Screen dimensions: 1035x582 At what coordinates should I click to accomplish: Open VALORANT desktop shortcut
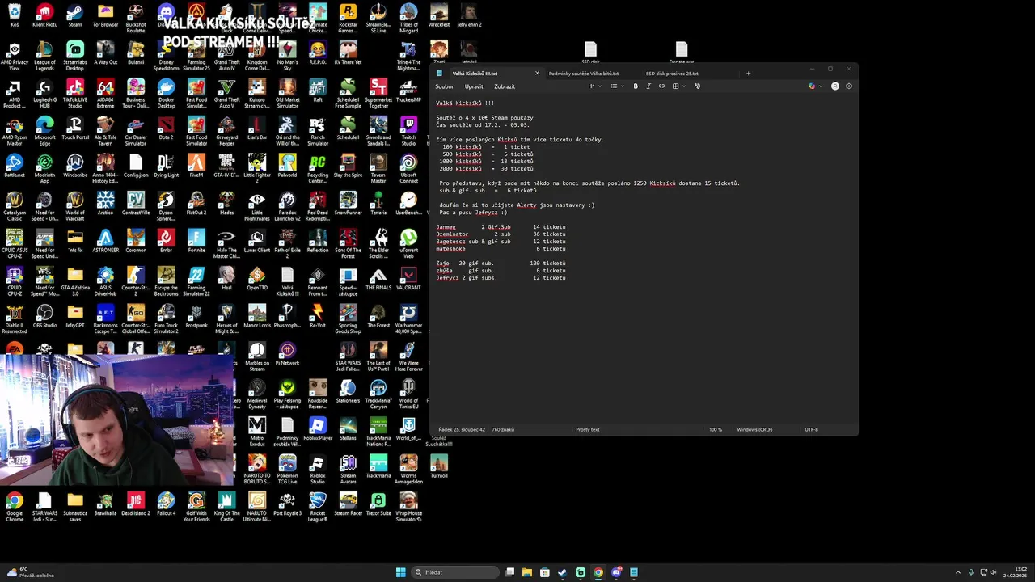coord(408,278)
